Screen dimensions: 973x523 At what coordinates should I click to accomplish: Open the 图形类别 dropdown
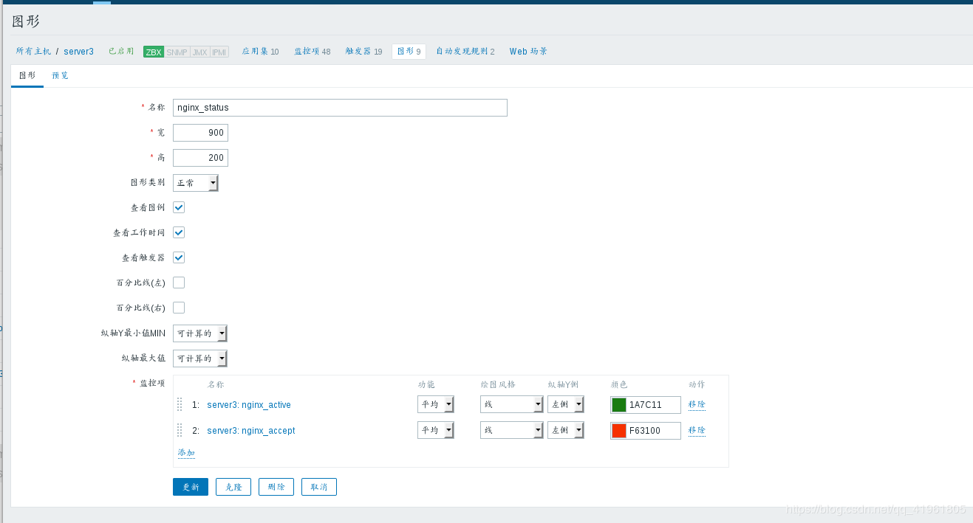point(196,183)
